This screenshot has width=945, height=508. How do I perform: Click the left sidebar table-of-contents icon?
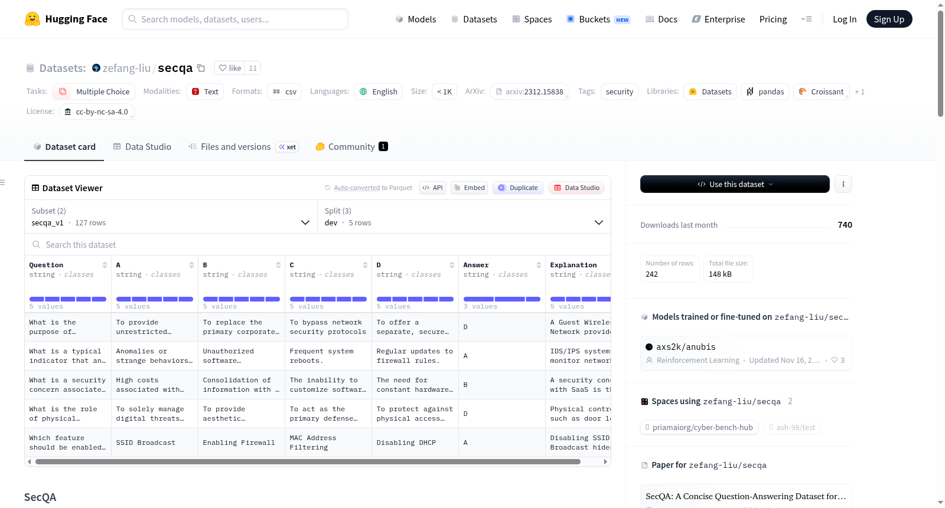pos(2,182)
